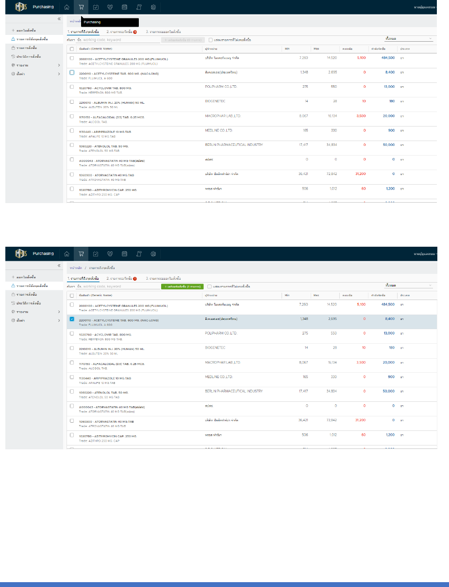Click Purchasing cart icon in upper screenshot's top bar
This screenshot has width=449, height=587.
(x=81, y=7)
